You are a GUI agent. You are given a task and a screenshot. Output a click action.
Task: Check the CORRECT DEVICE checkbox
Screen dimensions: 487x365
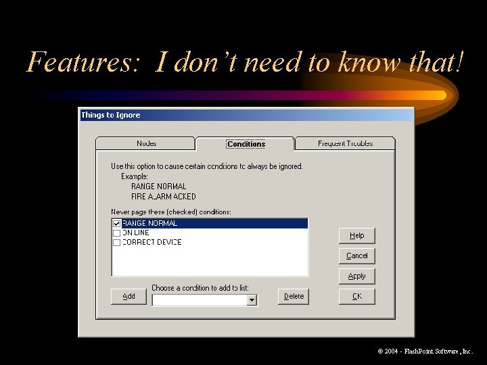(116, 243)
